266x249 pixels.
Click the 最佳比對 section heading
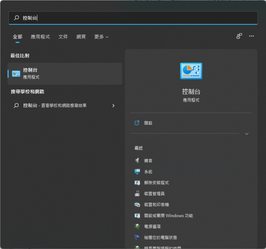(20, 55)
